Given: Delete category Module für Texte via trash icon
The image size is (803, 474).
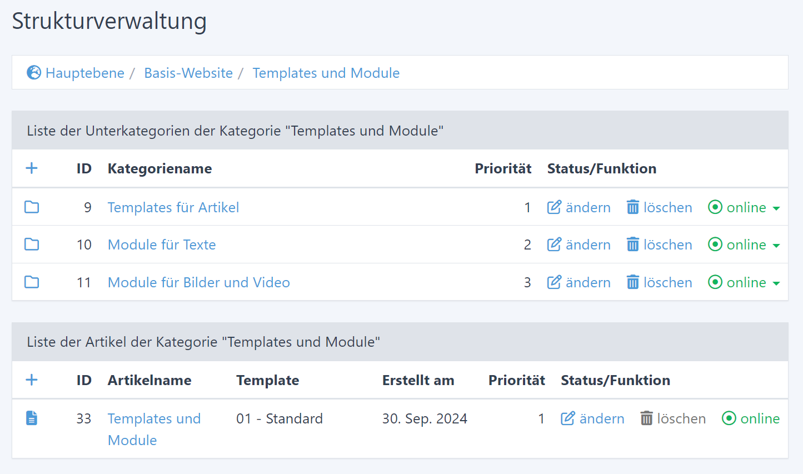Looking at the screenshot, I should [633, 245].
